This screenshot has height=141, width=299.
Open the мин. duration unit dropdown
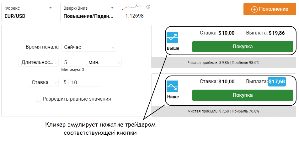click(104, 62)
